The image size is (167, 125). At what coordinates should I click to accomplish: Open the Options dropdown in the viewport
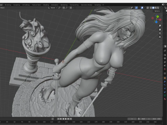158,11
